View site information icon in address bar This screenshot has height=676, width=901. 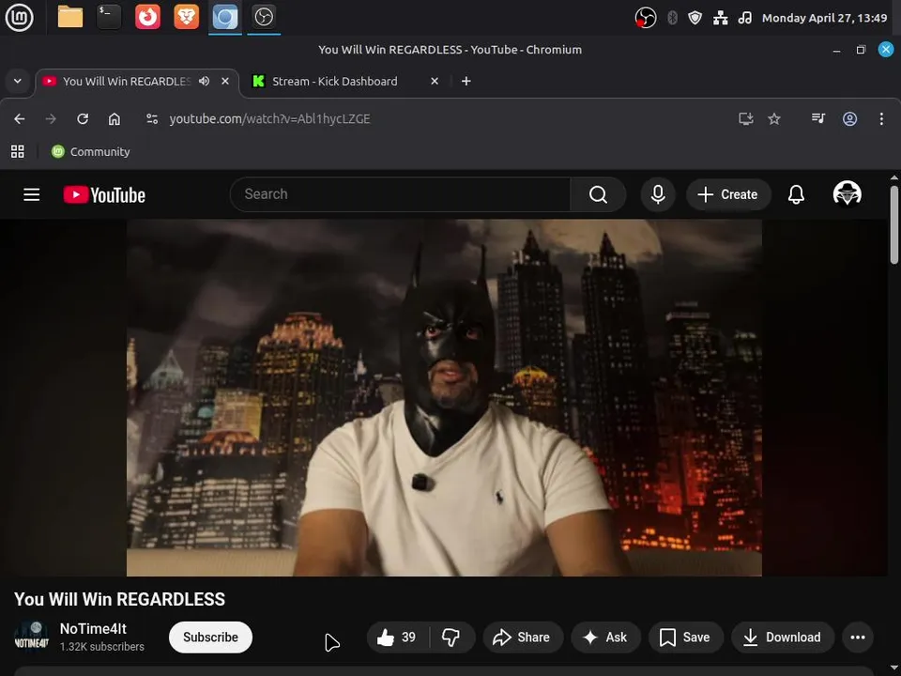[152, 119]
